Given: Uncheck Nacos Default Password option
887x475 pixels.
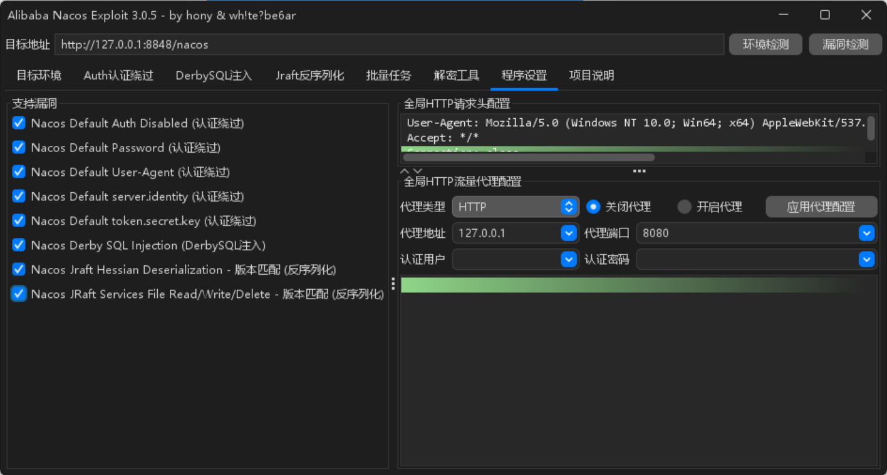Looking at the screenshot, I should [19, 148].
